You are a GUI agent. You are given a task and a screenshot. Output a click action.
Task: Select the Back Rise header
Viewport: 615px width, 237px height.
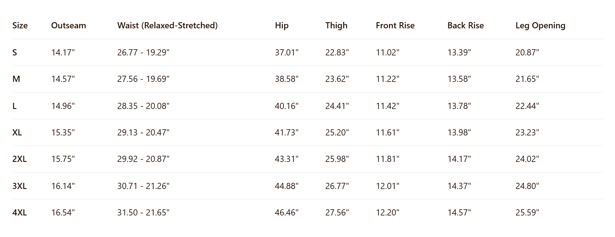coord(466,25)
